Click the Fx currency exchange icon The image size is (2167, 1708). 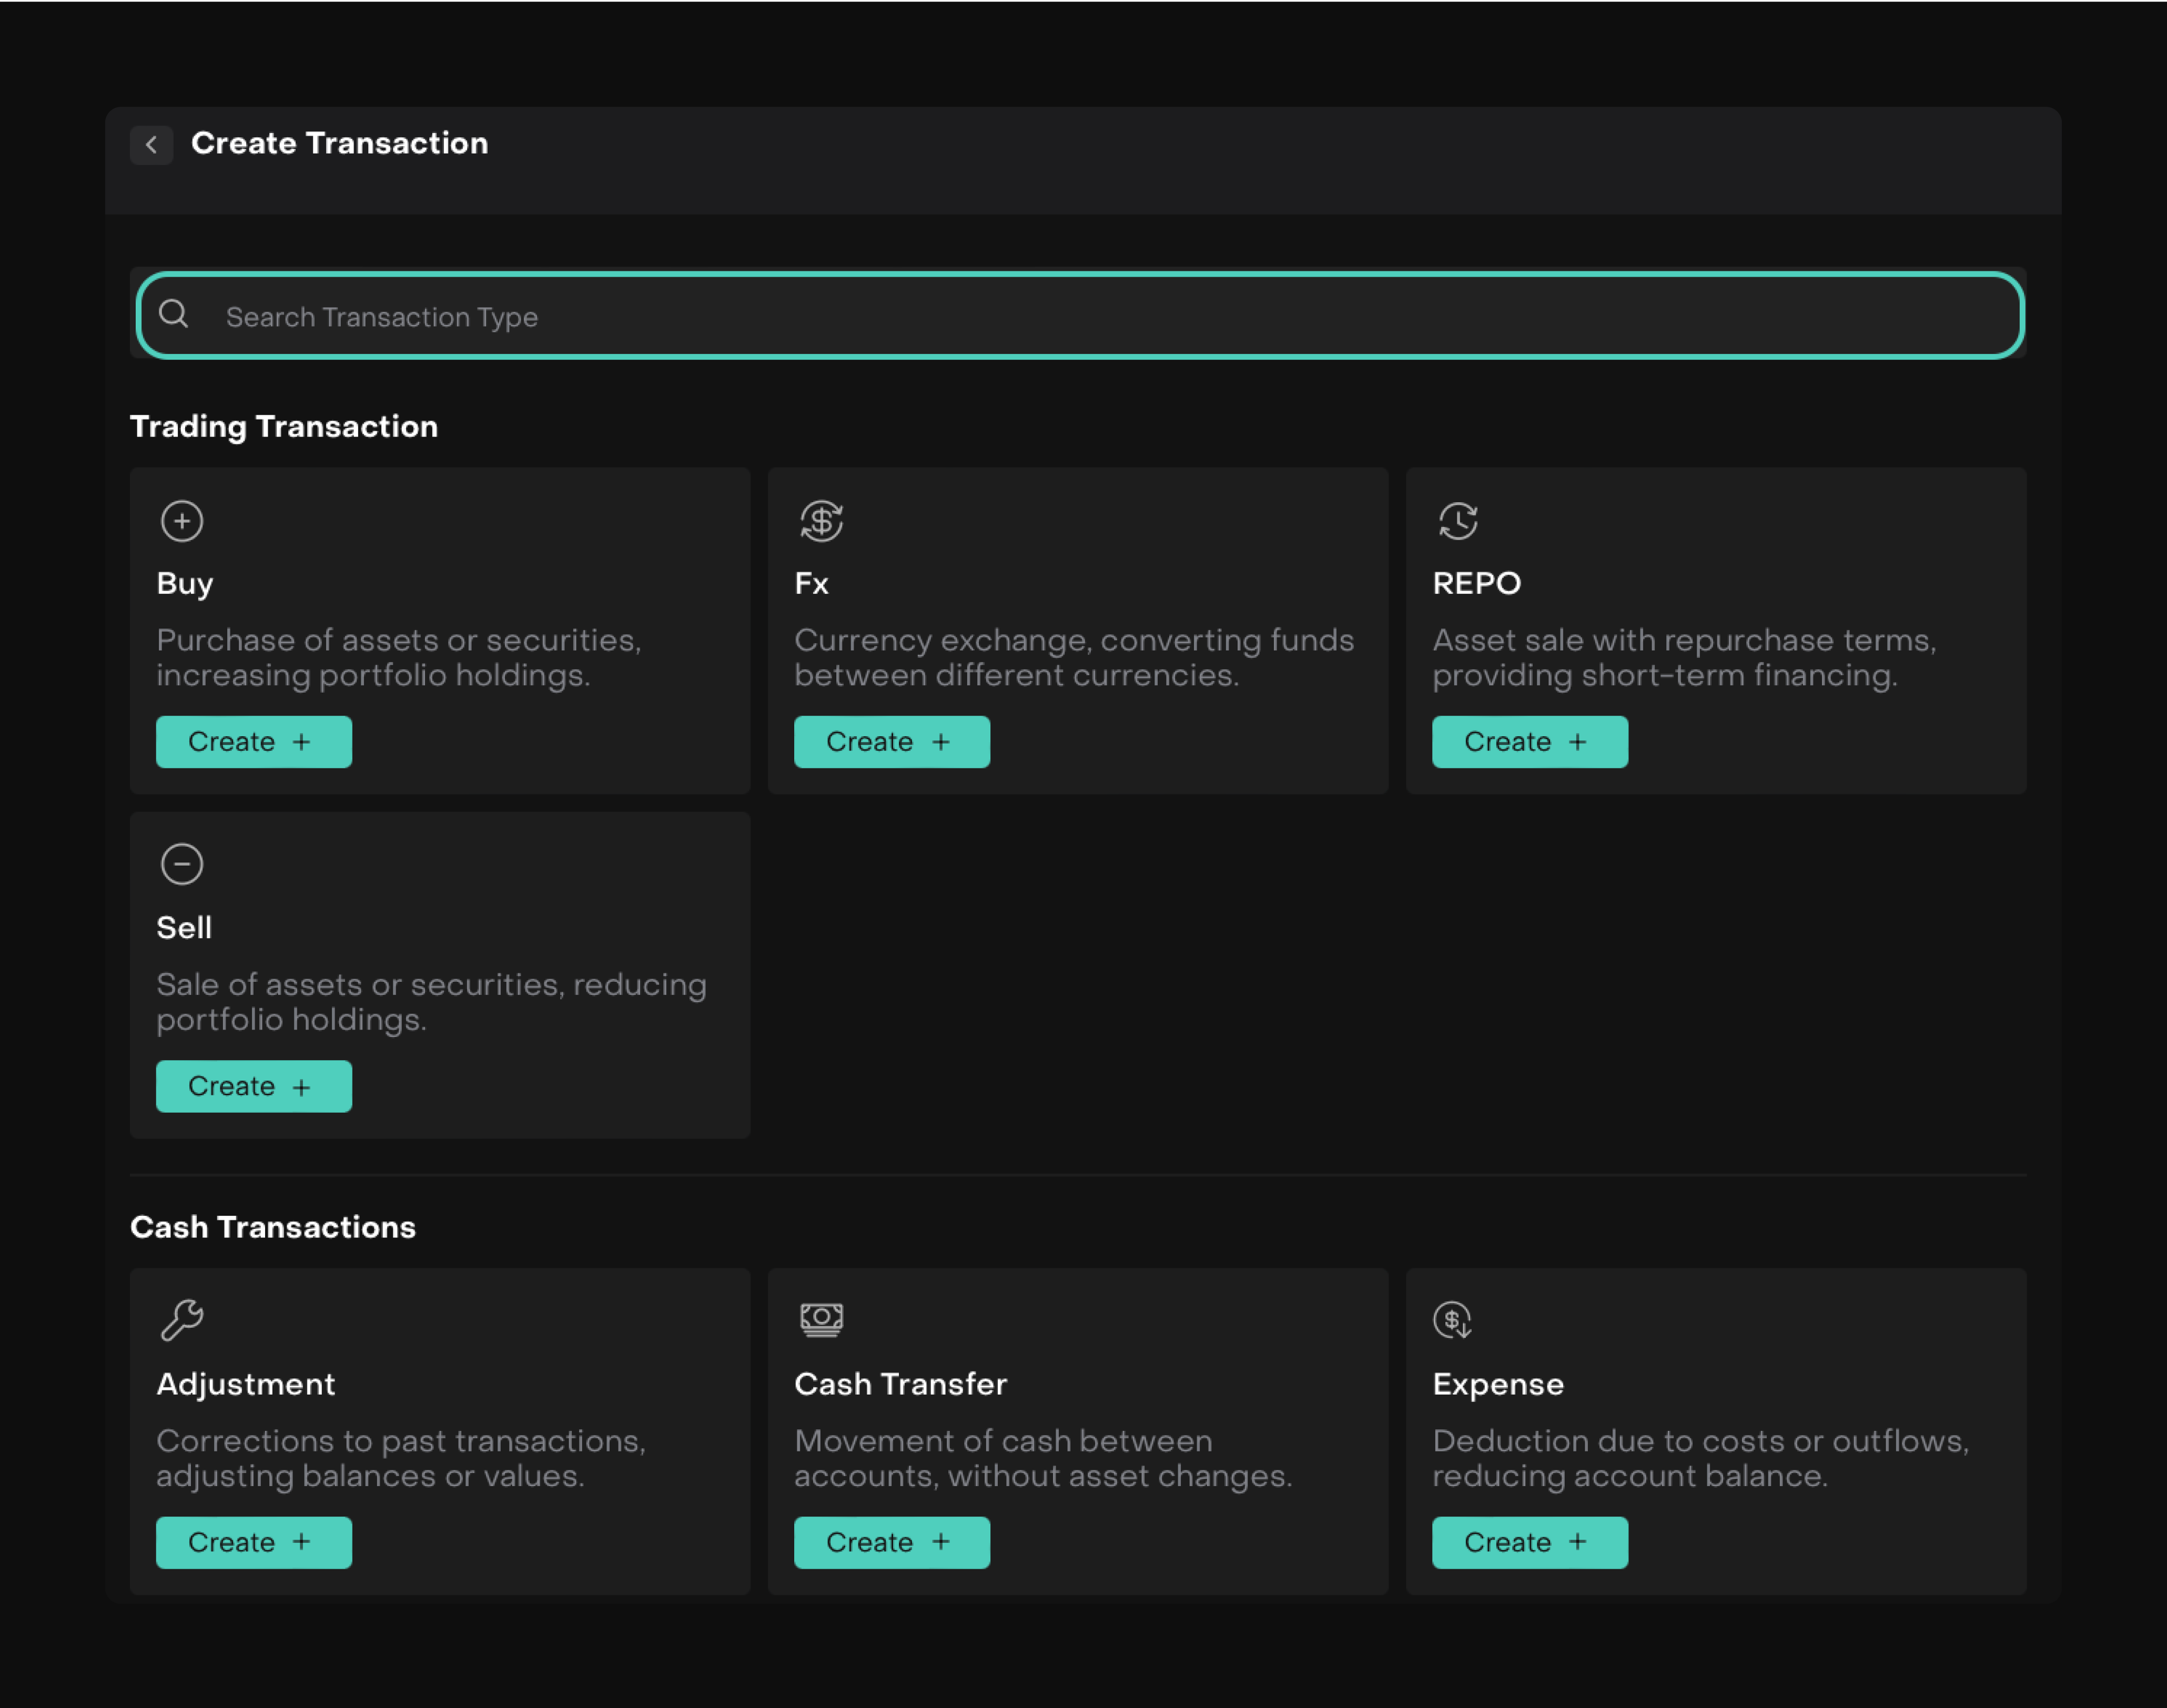[x=821, y=521]
